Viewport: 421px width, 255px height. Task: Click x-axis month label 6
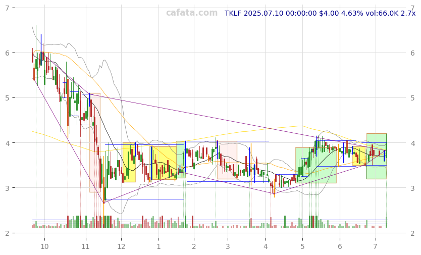coord(340,246)
